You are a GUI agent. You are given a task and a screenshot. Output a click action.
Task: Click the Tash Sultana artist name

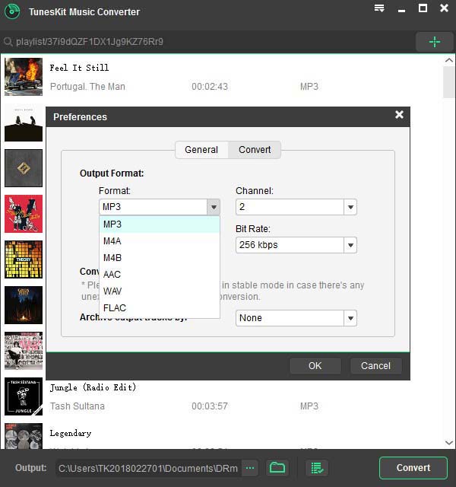pyautogui.click(x=78, y=406)
